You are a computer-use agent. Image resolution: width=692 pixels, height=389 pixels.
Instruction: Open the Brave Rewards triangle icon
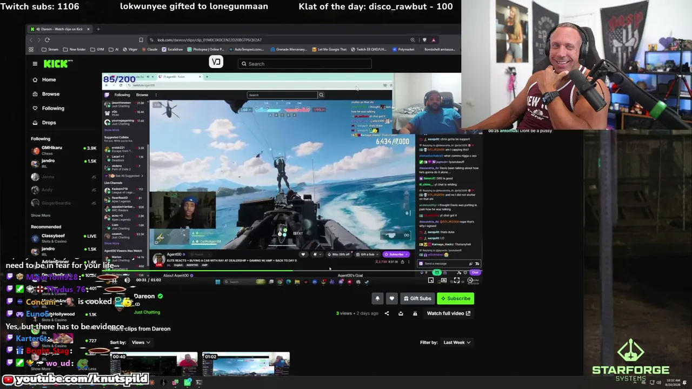click(434, 40)
